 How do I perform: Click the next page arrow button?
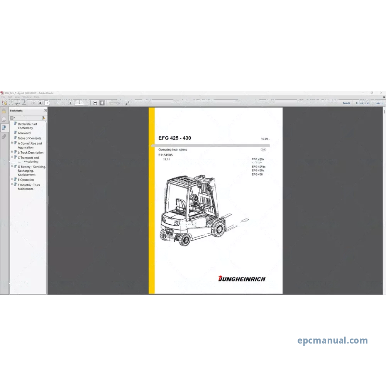[40, 103]
